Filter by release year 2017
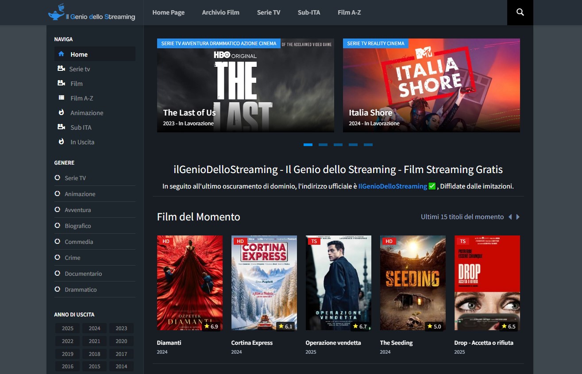The image size is (582, 374). click(x=121, y=354)
